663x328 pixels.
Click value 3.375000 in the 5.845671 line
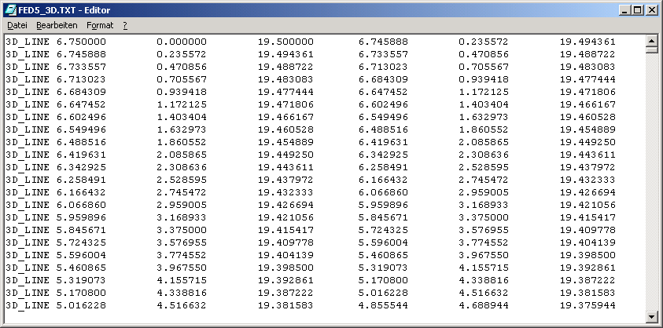(x=182, y=230)
